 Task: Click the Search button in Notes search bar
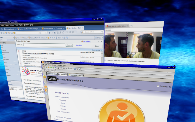69,45
